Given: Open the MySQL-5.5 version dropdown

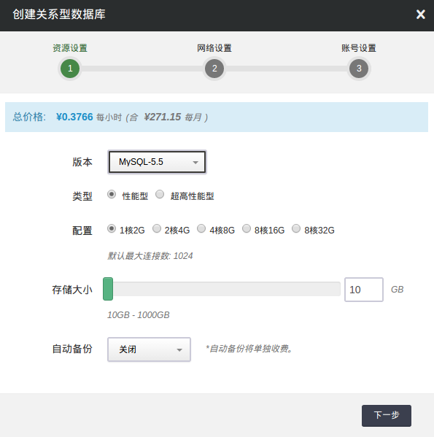Looking at the screenshot, I should point(157,162).
